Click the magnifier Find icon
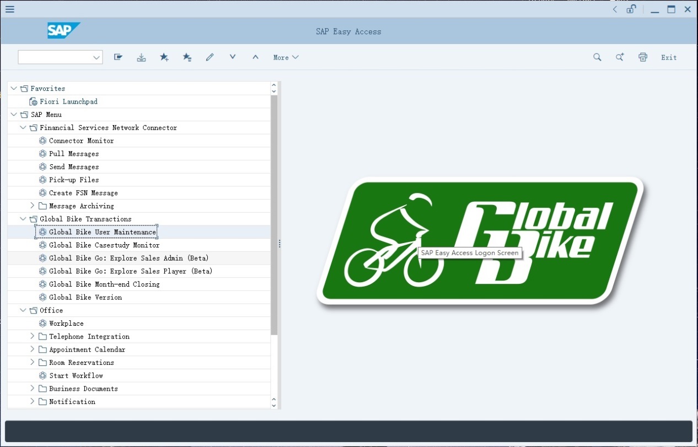This screenshot has width=698, height=447. [597, 57]
